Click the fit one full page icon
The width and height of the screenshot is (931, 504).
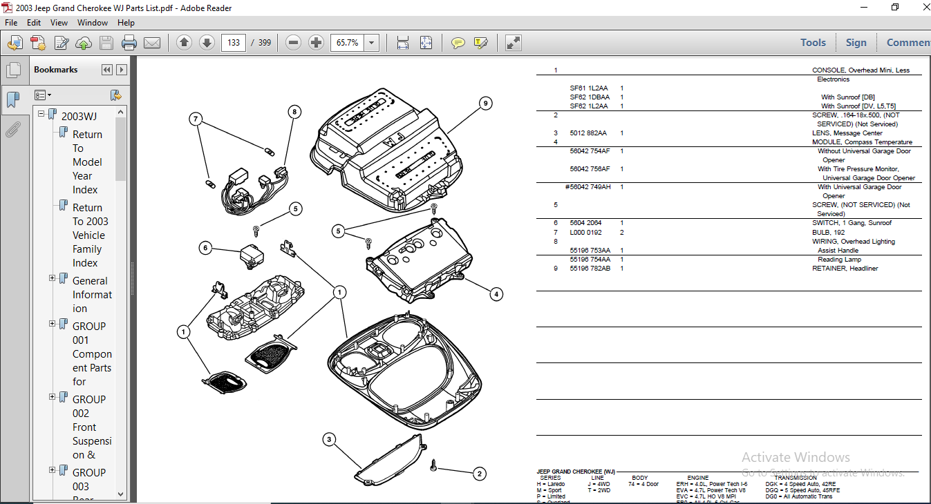click(x=426, y=43)
